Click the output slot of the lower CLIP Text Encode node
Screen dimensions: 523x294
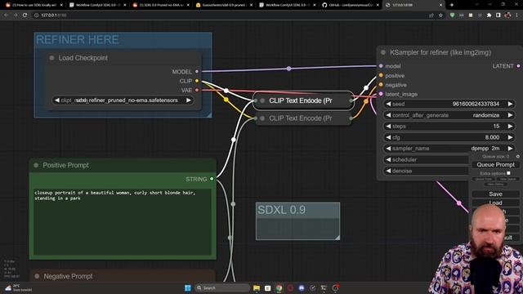point(351,118)
